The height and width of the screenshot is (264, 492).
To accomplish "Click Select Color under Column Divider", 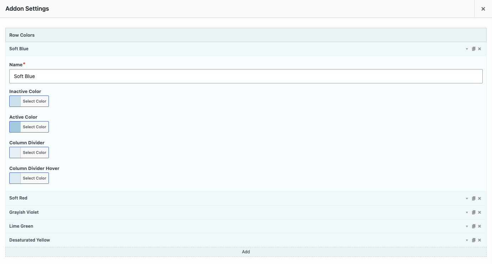I will (35, 152).
